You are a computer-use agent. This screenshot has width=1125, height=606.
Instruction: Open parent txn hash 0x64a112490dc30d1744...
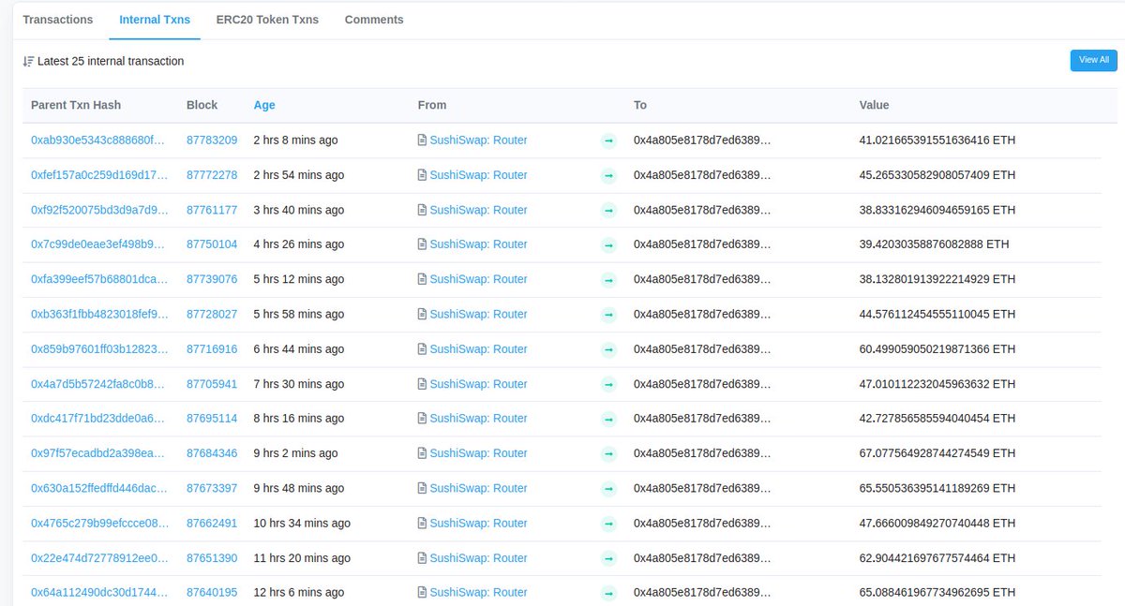click(x=98, y=593)
